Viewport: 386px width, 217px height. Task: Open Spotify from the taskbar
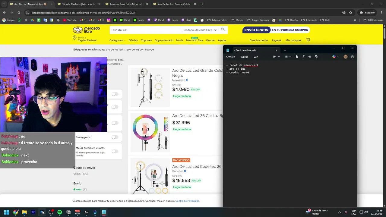click(x=60, y=212)
